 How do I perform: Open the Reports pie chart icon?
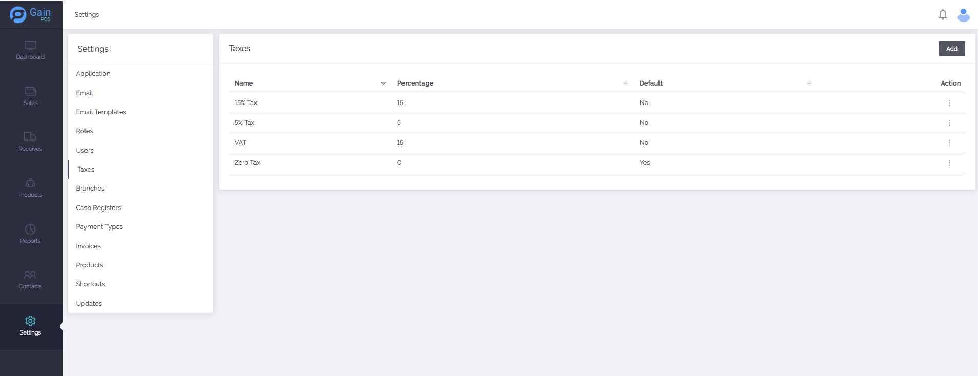click(30, 229)
